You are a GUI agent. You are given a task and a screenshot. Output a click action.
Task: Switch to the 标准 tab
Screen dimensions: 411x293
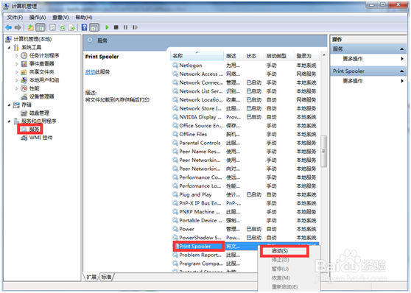click(106, 277)
